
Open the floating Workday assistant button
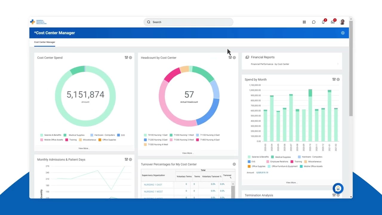tap(338, 188)
